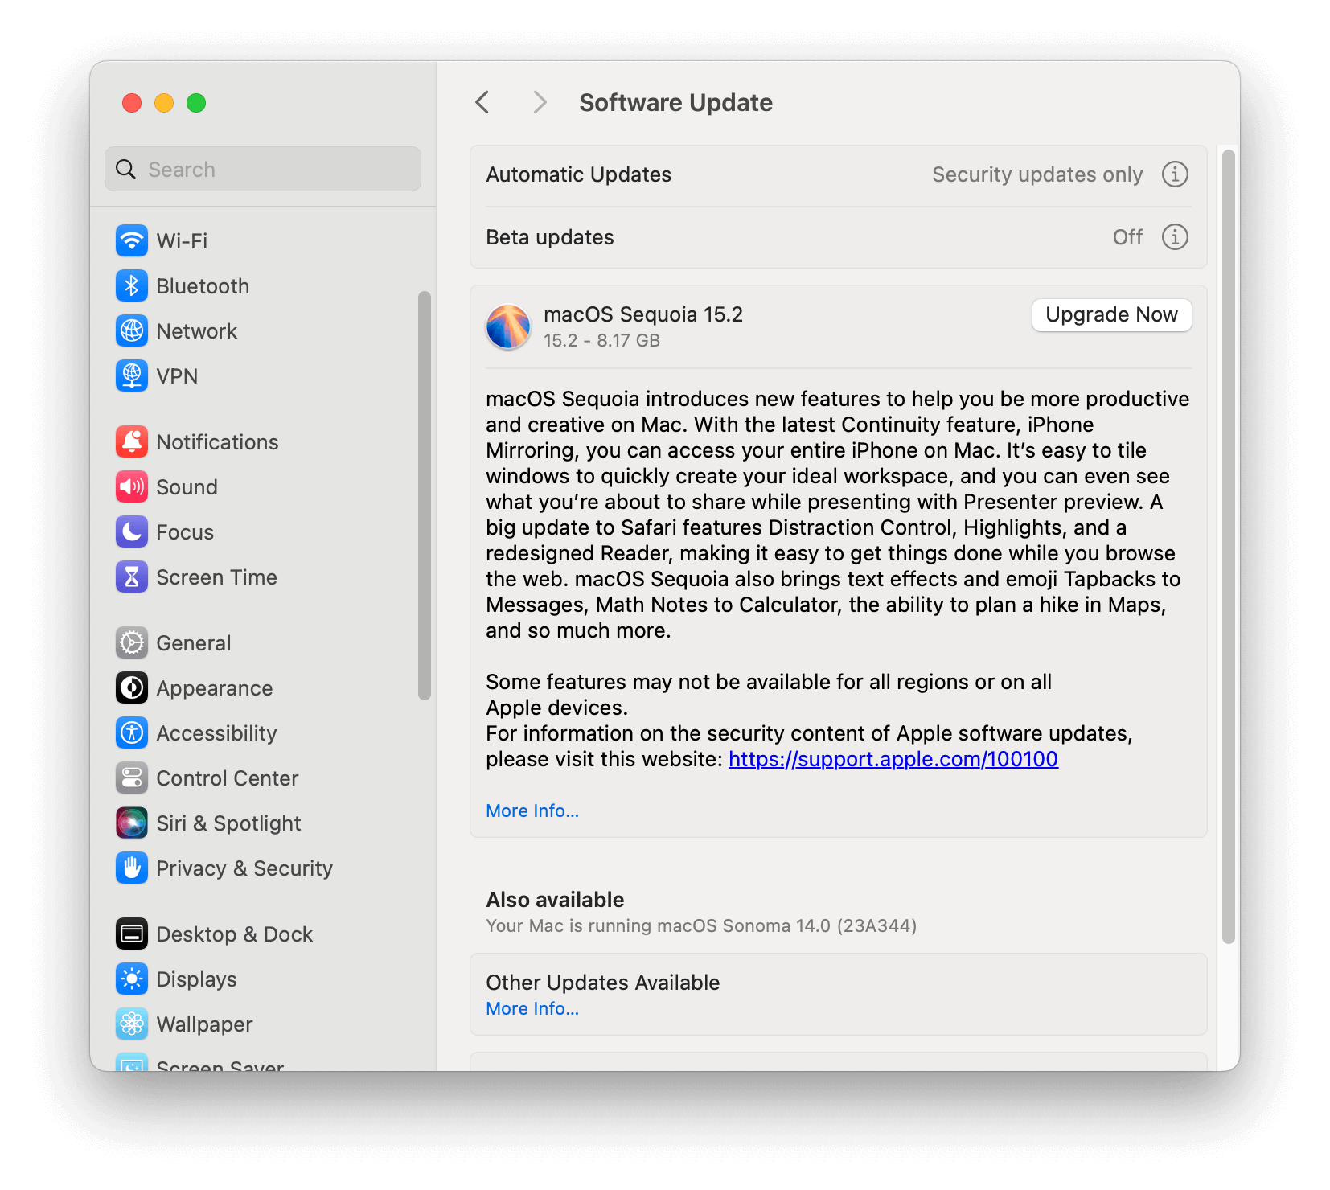Select Control Center label in the sidebar
This screenshot has height=1190, width=1330.
[228, 778]
